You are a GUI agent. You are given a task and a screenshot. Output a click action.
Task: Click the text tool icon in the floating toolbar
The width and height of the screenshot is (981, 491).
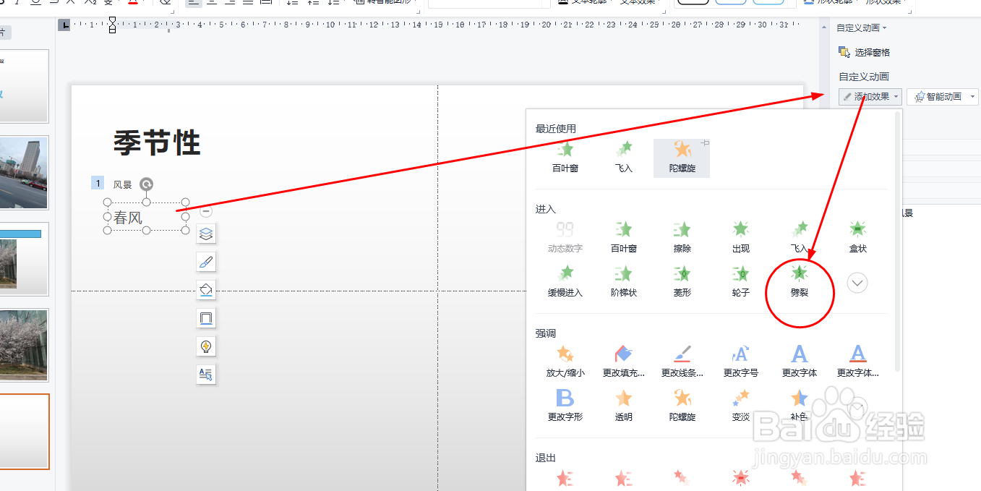click(x=206, y=375)
